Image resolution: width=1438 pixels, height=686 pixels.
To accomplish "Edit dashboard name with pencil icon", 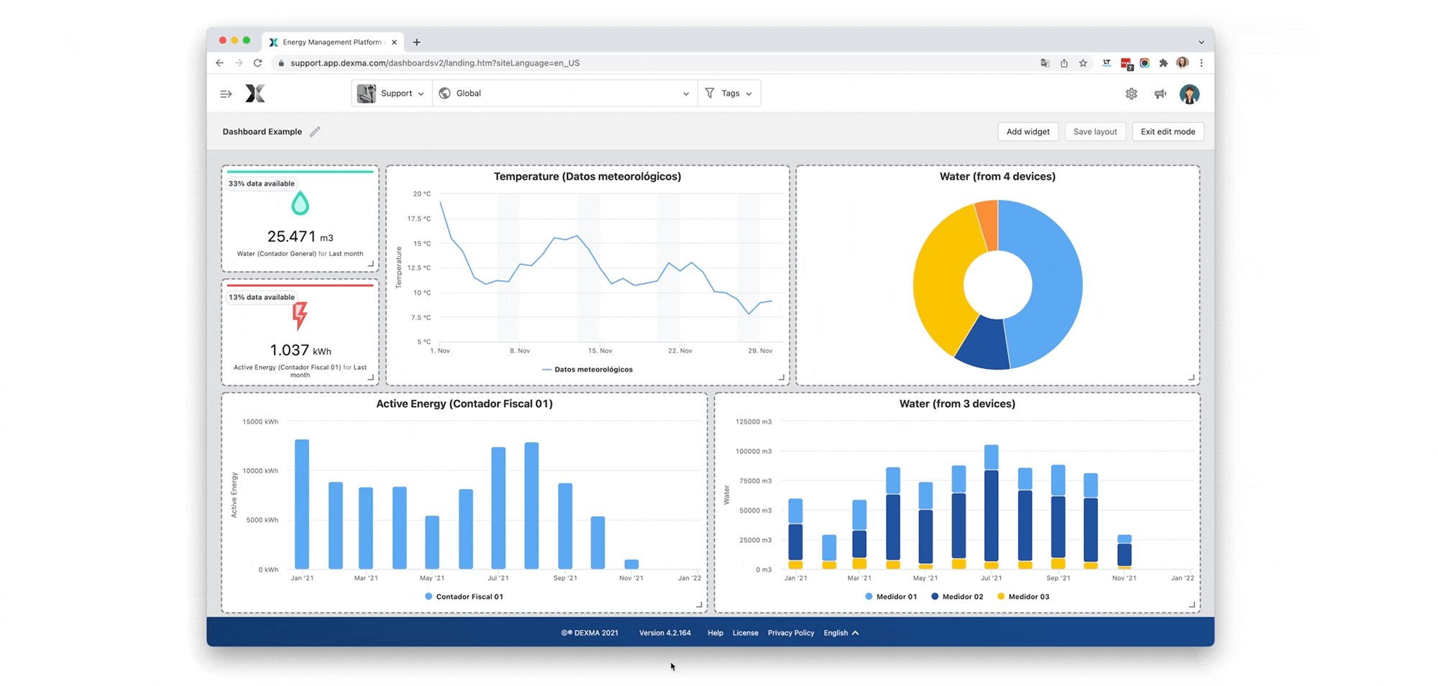I will point(315,132).
